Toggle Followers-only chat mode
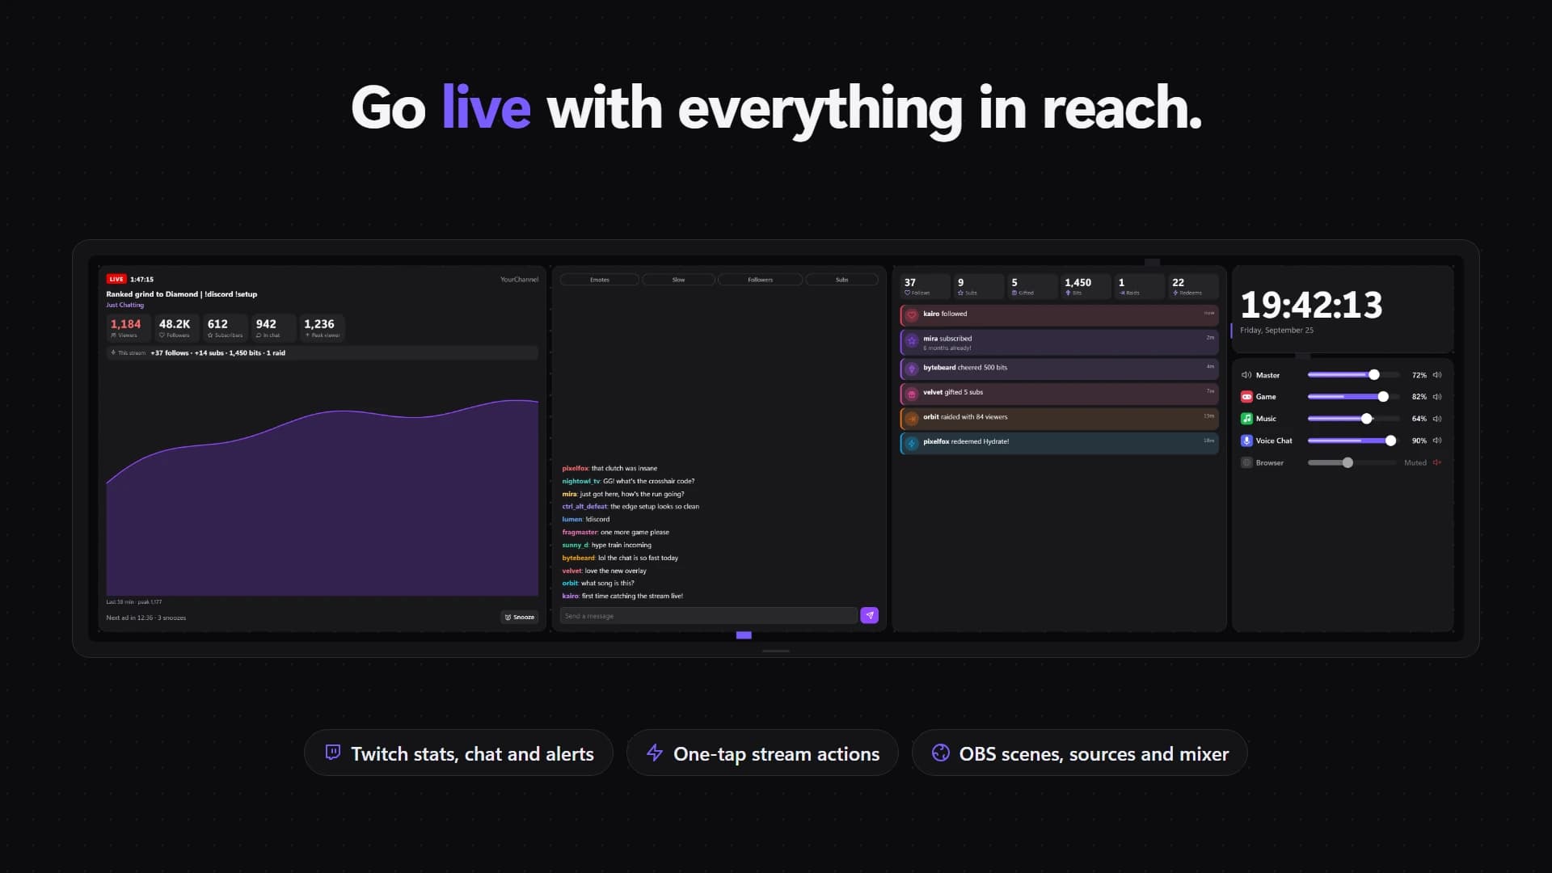1552x873 pixels. coord(760,280)
